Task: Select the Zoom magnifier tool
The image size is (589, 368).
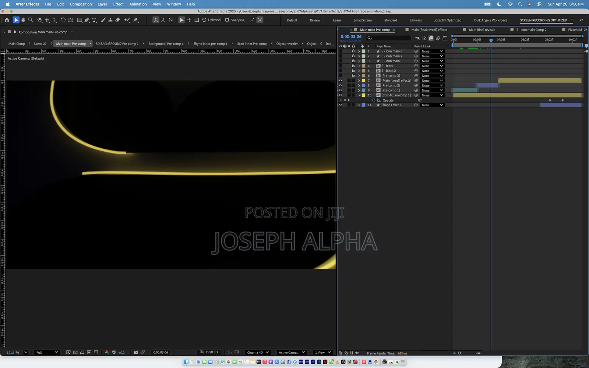Action: point(31,20)
